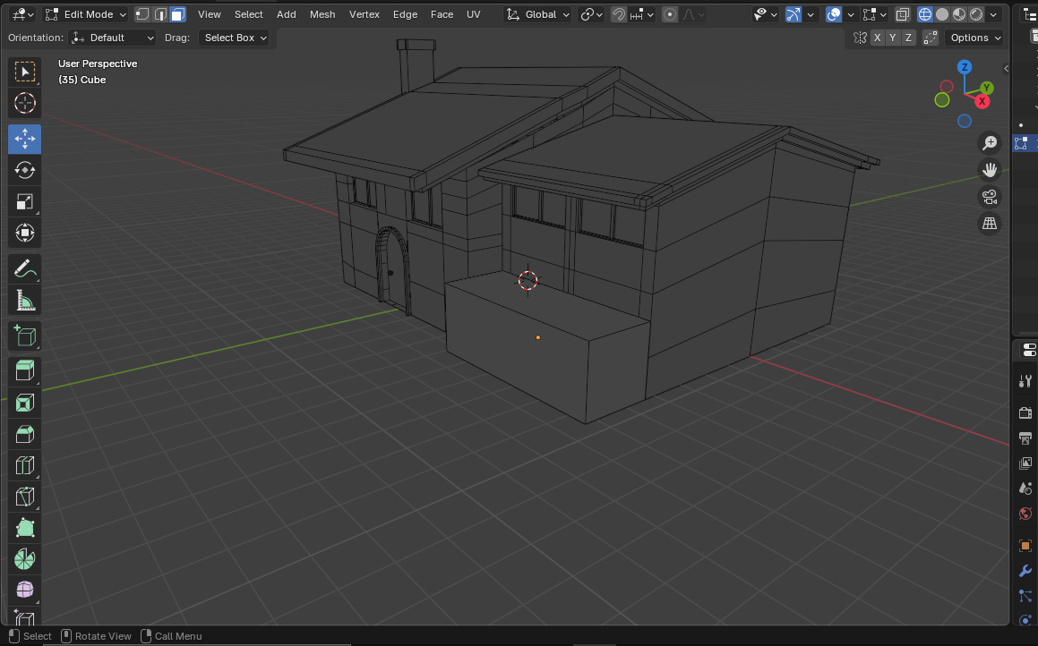Open Drag Select Box dropdown
The image size is (1038, 646).
click(235, 38)
